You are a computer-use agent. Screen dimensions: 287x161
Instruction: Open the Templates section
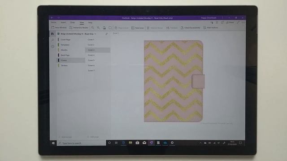pos(71,45)
